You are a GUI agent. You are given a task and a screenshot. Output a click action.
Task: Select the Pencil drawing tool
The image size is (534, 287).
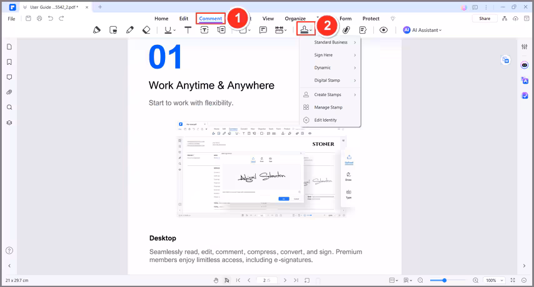pyautogui.click(x=130, y=30)
